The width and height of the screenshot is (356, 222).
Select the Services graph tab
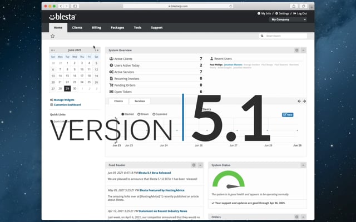click(140, 101)
